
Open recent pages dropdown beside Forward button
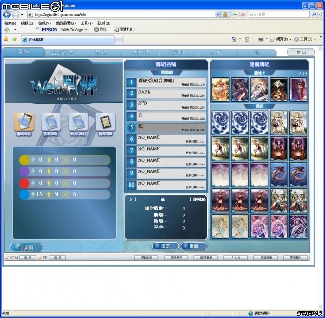click(x=22, y=15)
